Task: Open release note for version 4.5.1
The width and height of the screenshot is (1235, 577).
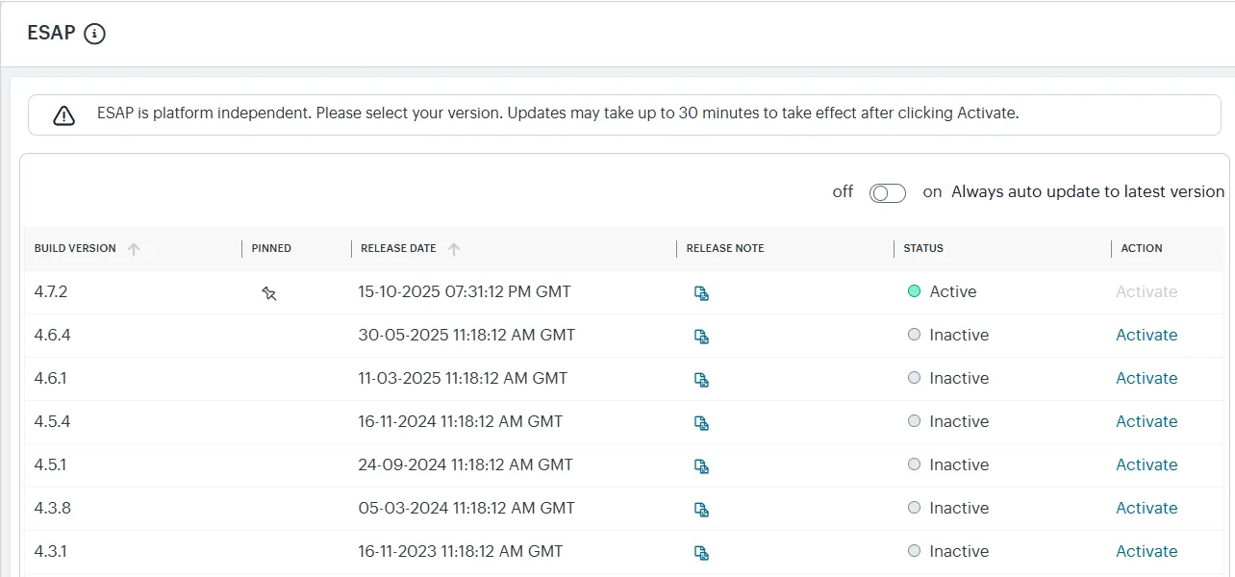Action: [x=702, y=466]
